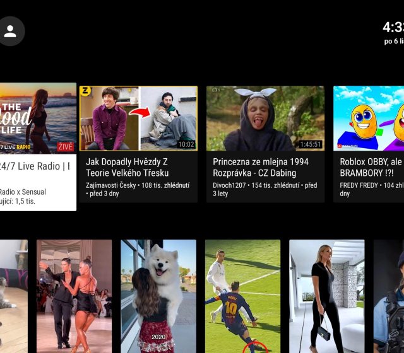Open the white fluffy dog Short
This screenshot has height=353, width=404.
click(158, 296)
